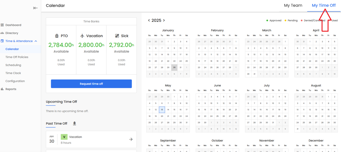Click the Directory people icon
Viewport: 341px width, 152px height.
pos(2,33)
